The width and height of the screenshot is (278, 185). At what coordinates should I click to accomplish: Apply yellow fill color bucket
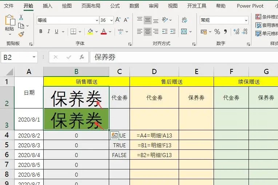[90, 32]
